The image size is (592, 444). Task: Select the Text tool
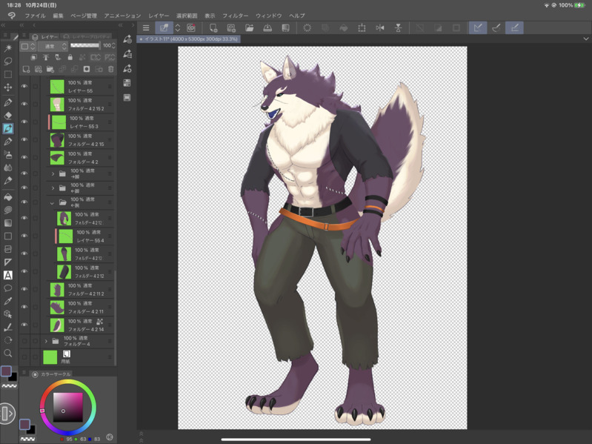coord(8,275)
